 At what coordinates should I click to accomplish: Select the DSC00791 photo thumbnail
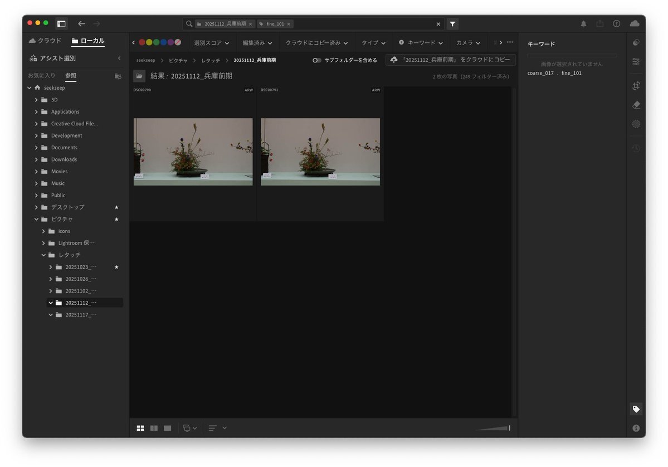[320, 152]
